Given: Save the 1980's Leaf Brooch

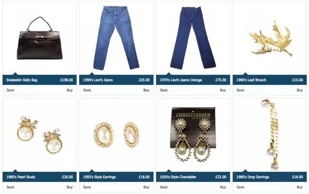Looking at the screenshot, I should tap(240, 90).
